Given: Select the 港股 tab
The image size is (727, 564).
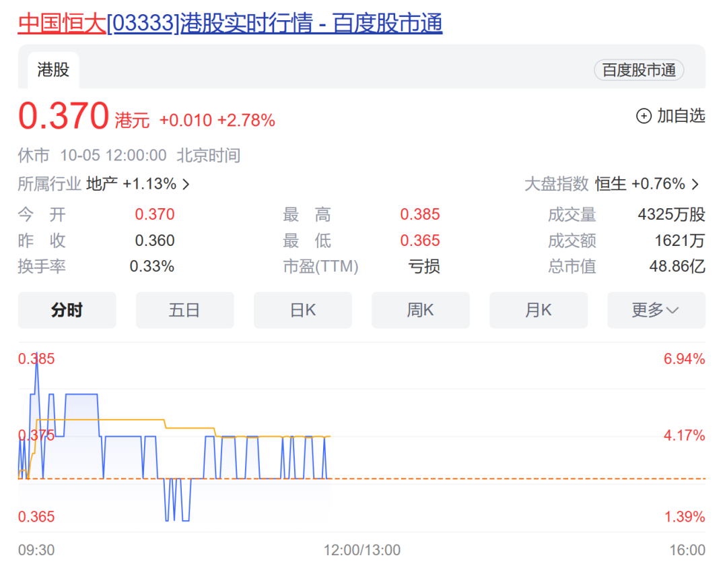Looking at the screenshot, I should click(x=53, y=70).
